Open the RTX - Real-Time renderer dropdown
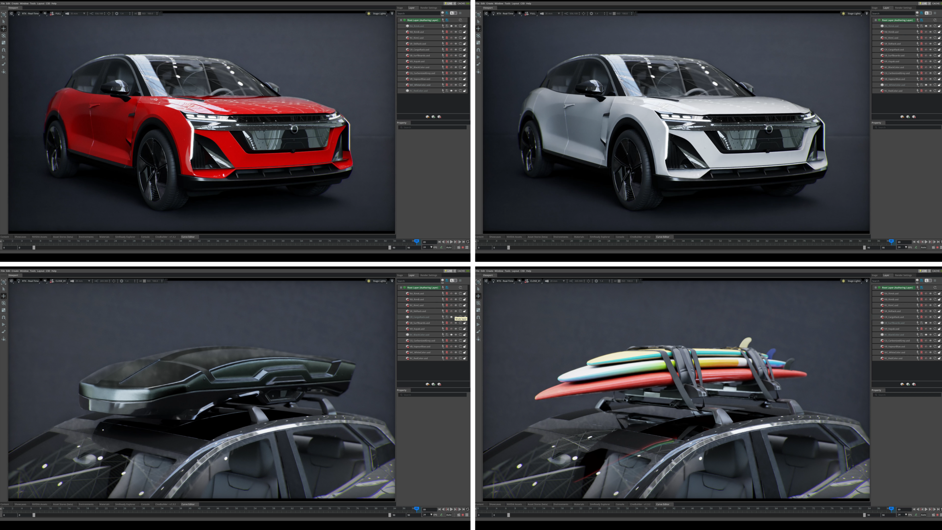This screenshot has height=530, width=942. coord(30,14)
